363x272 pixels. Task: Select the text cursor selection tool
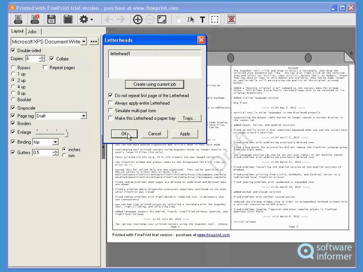[x=191, y=20]
